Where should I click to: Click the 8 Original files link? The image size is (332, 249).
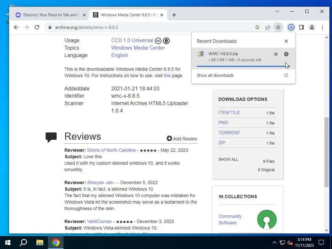[266, 170]
